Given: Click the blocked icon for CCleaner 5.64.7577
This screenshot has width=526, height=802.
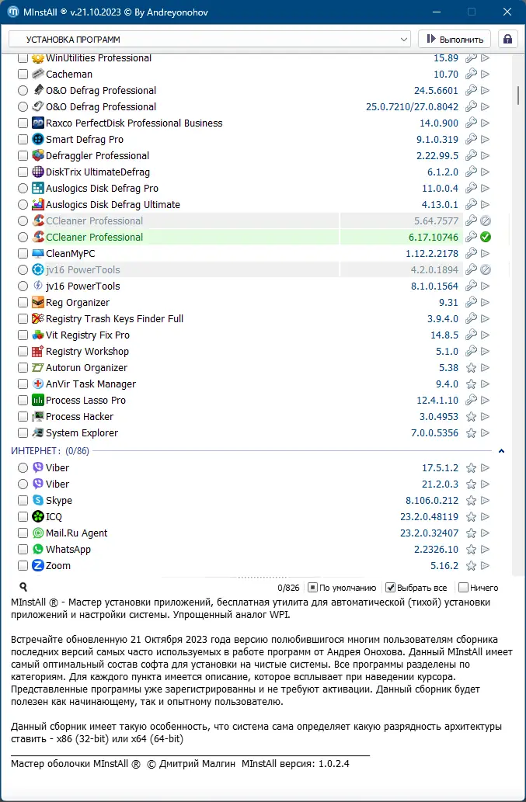Looking at the screenshot, I should (x=486, y=221).
